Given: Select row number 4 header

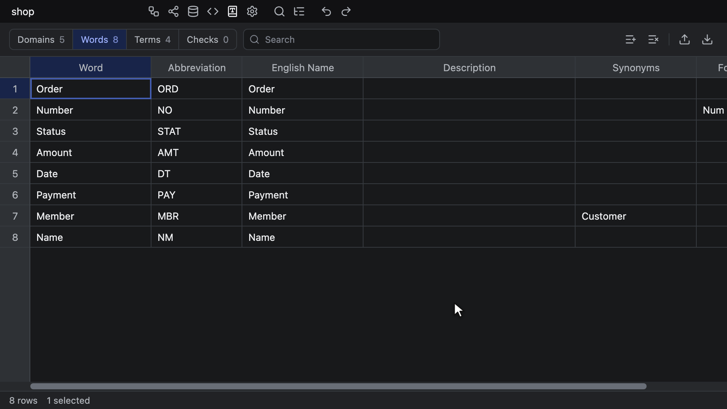Looking at the screenshot, I should pos(15,152).
